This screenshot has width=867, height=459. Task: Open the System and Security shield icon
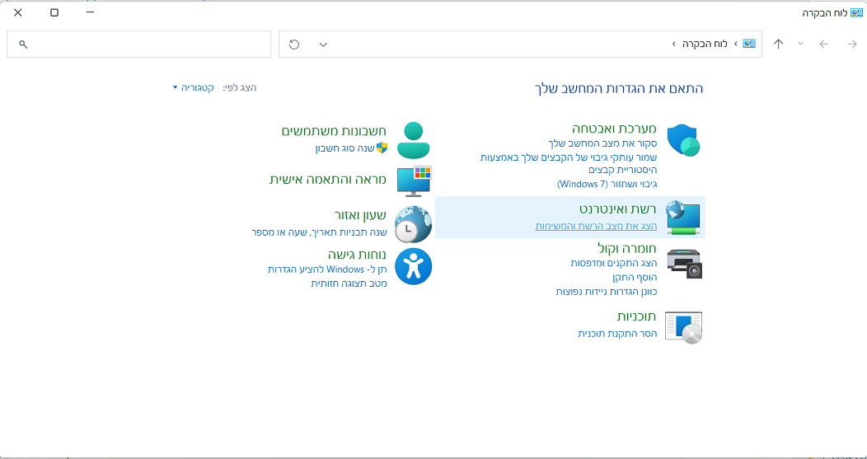point(683,140)
